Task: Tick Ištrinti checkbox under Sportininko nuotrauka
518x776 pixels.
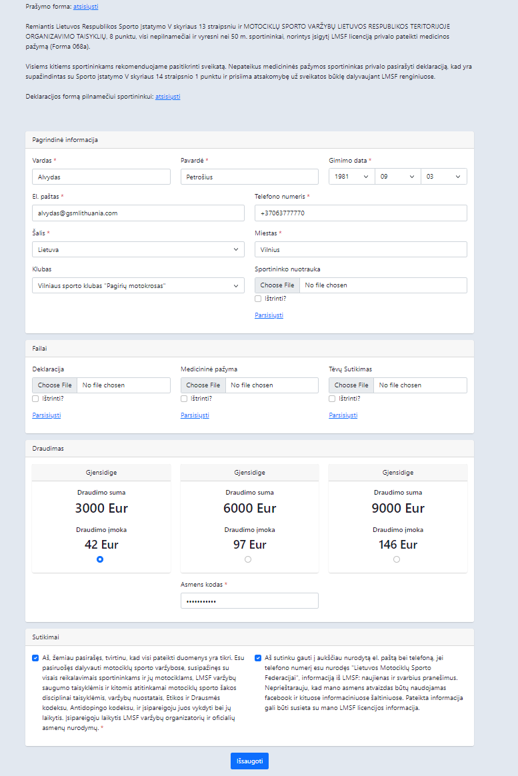Action: pyautogui.click(x=258, y=299)
